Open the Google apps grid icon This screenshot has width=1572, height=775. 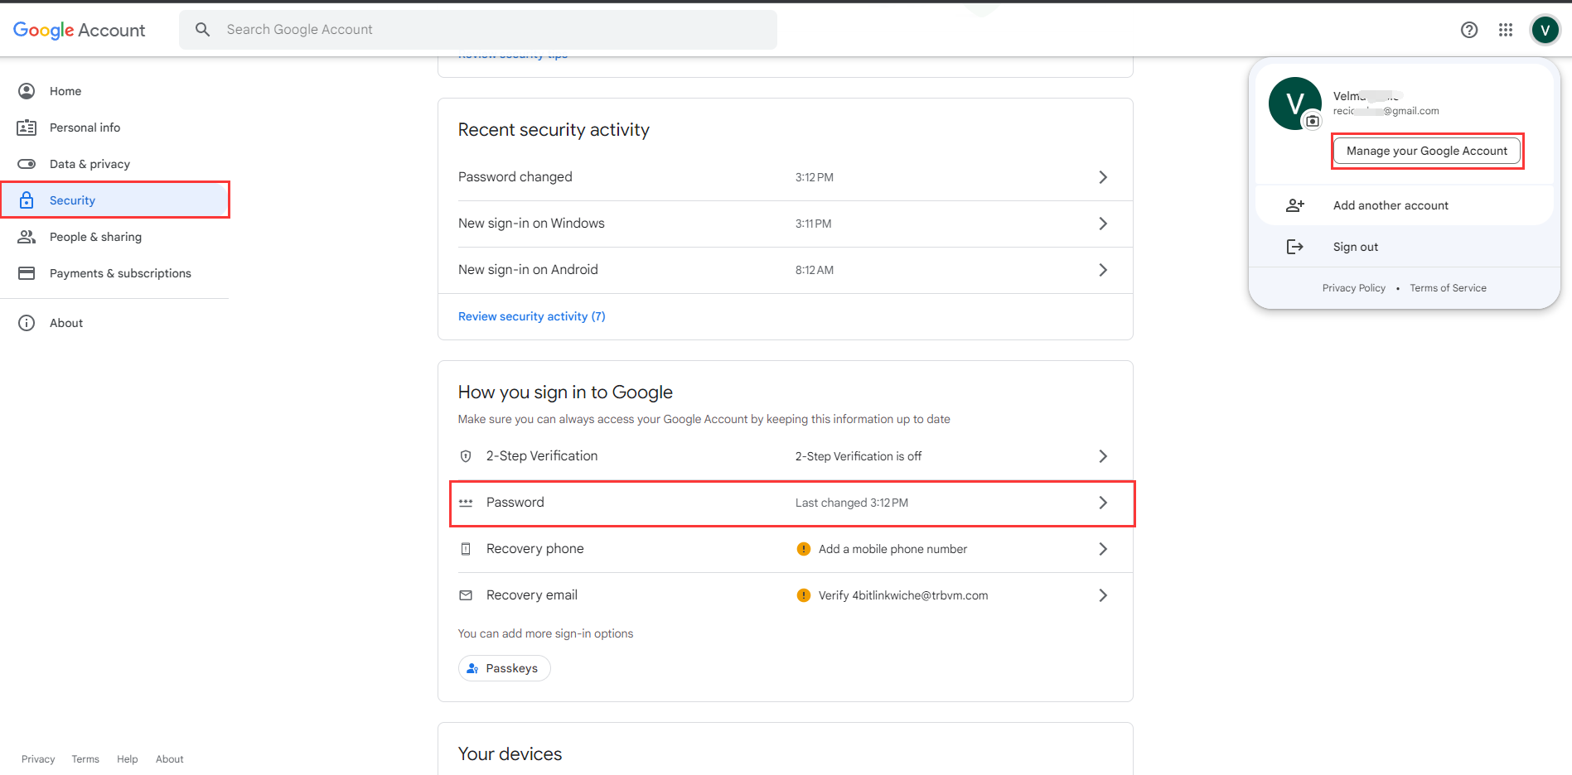[x=1506, y=30]
